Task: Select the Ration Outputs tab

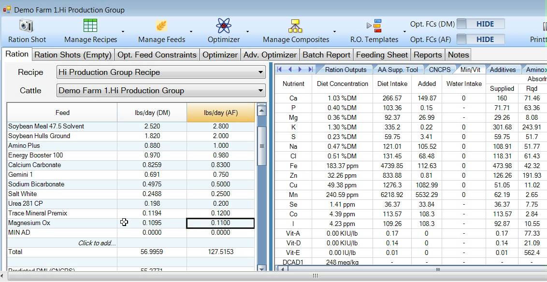Action: pos(345,70)
